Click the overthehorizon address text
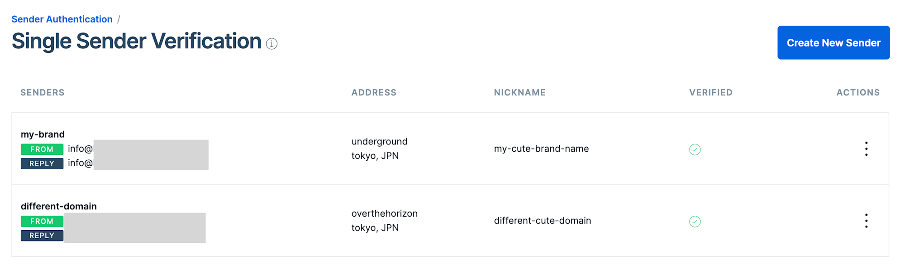This screenshot has width=905, height=278. coord(384,213)
